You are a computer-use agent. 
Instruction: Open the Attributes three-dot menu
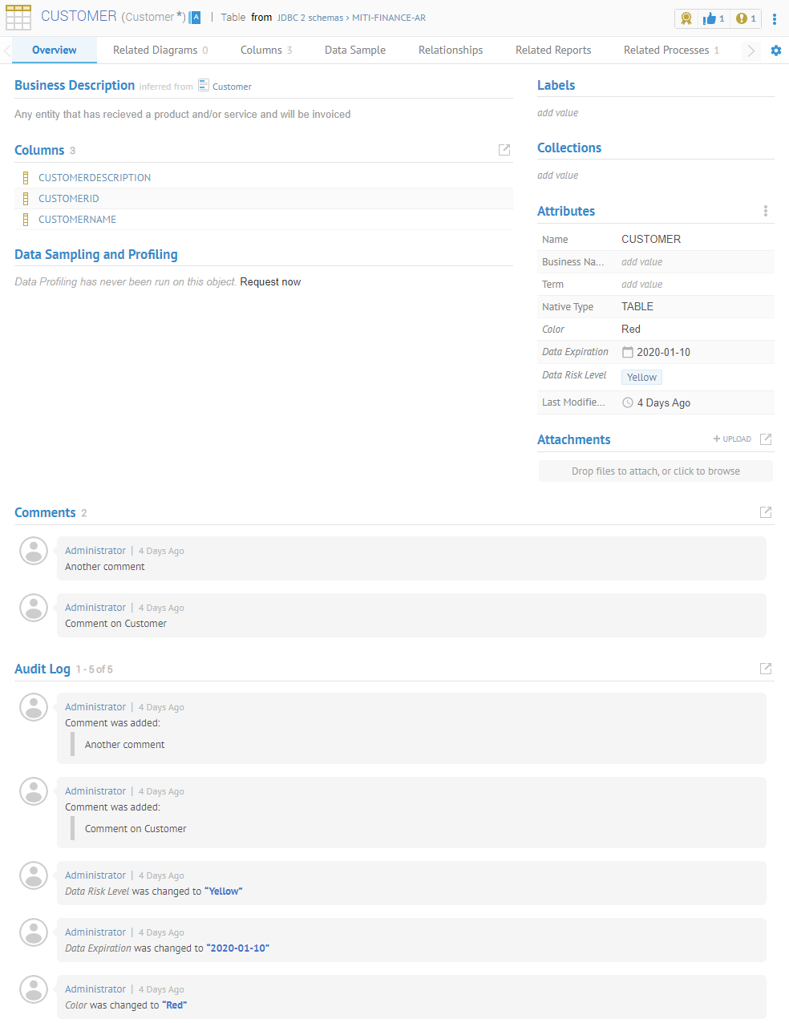766,211
